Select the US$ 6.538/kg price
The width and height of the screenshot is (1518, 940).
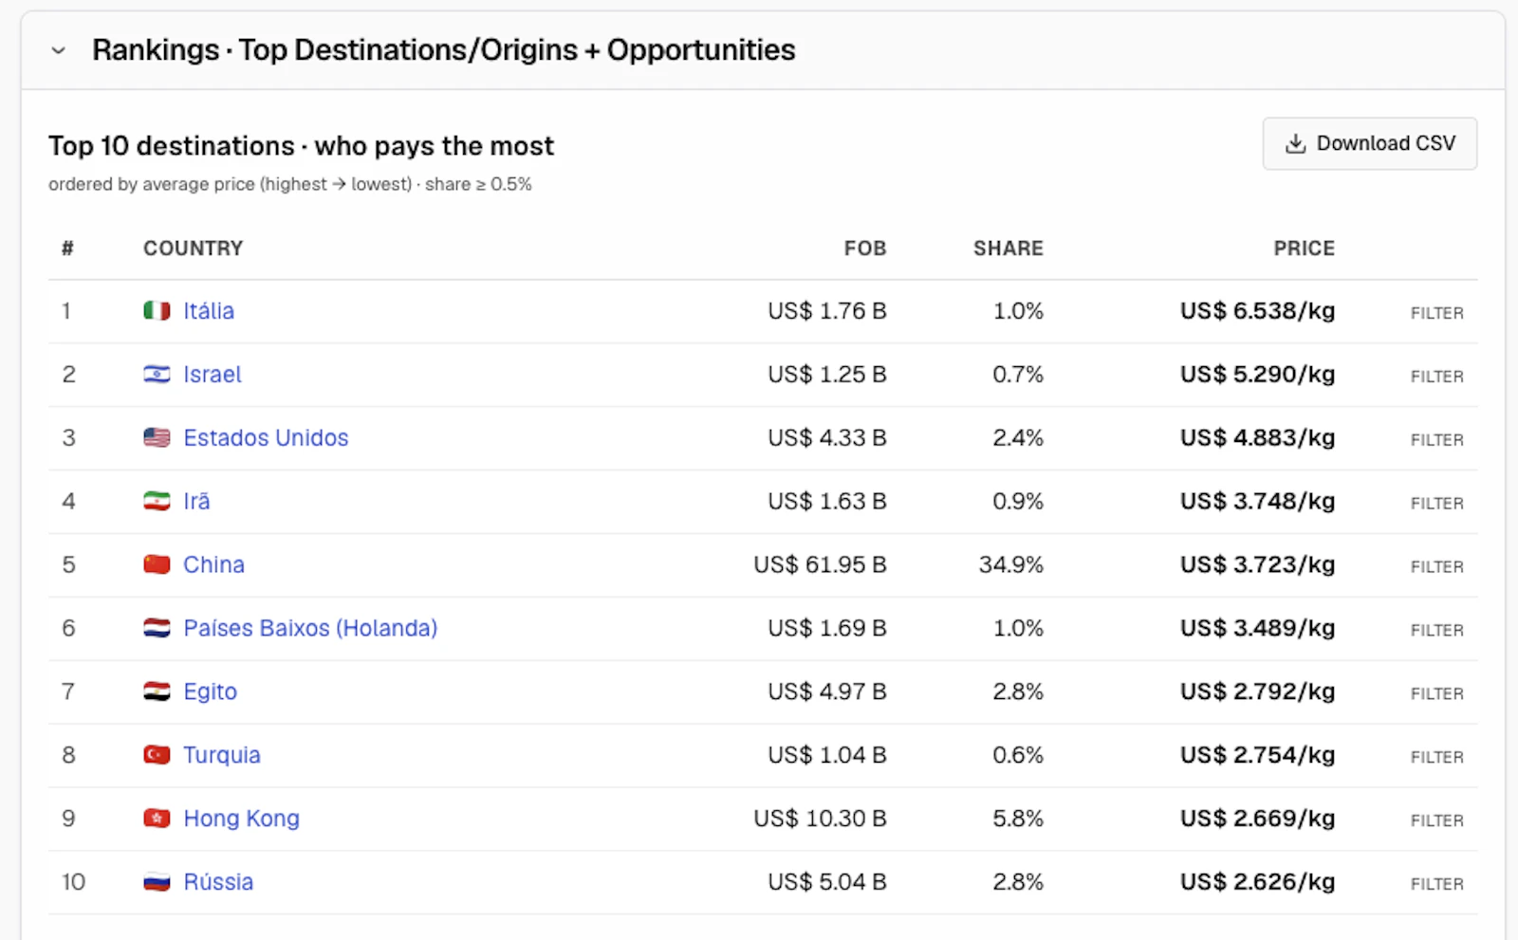coord(1258,311)
